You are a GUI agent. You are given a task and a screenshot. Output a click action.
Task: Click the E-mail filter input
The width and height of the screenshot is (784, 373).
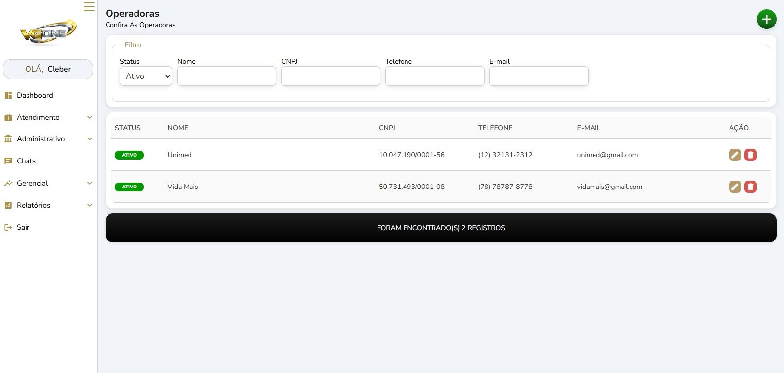coord(539,76)
